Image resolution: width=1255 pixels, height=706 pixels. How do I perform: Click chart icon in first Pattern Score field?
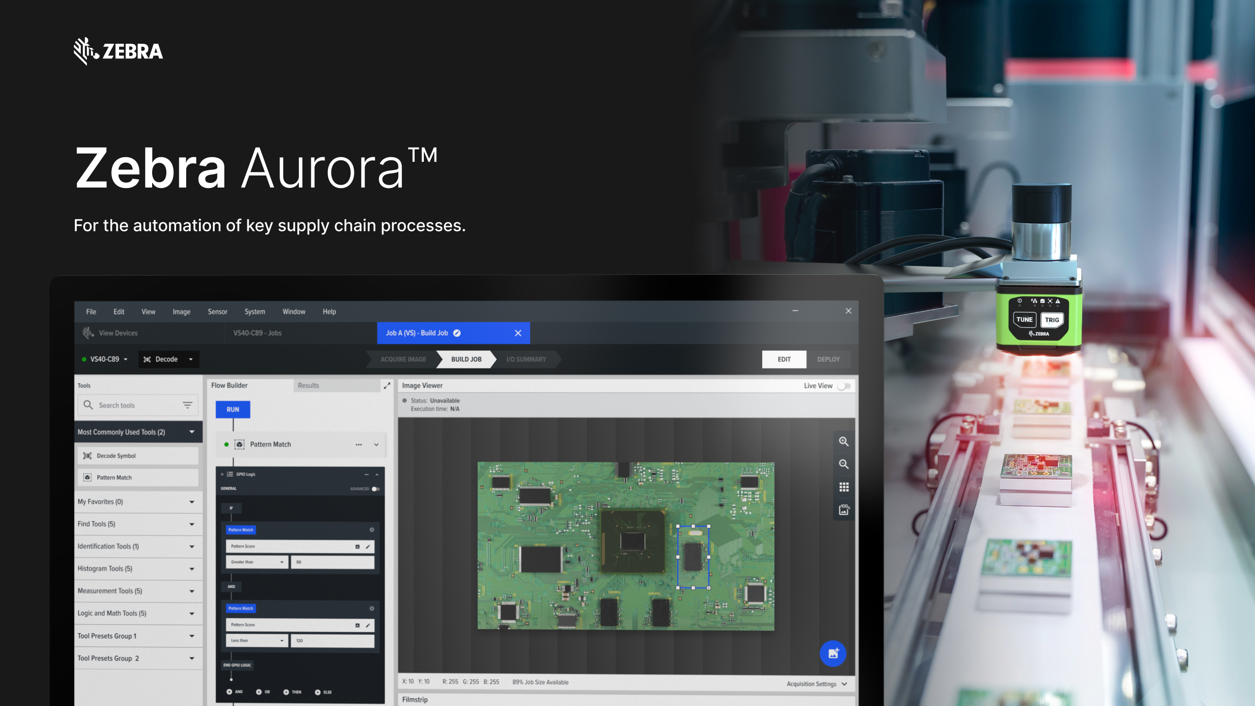[x=358, y=546]
